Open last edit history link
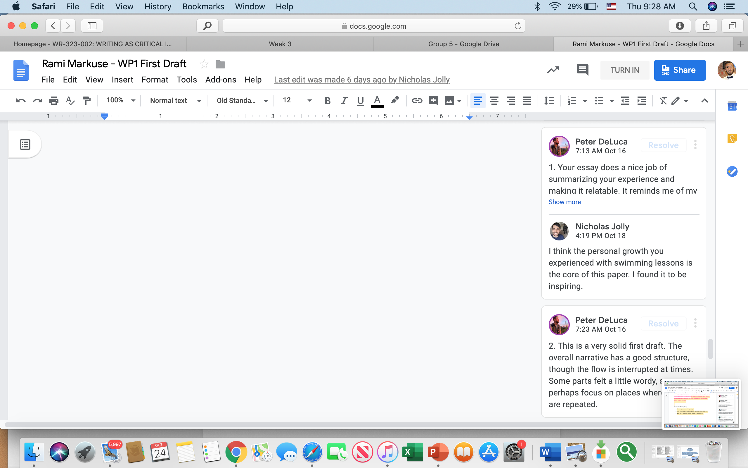This screenshot has height=468, width=748. pos(362,80)
